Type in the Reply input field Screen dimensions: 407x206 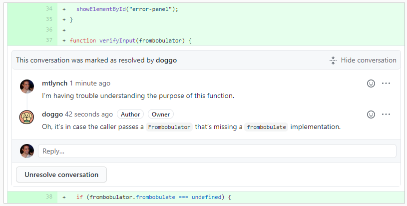click(217, 151)
